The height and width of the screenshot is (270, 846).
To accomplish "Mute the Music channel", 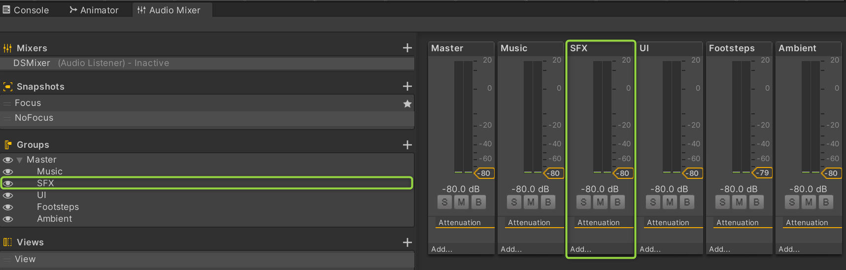I will pyautogui.click(x=531, y=202).
